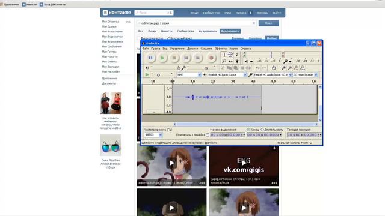Image resolution: width=385 pixels, height=216 pixels.
Task: Skip to start in Audacity
Action: 186,58
